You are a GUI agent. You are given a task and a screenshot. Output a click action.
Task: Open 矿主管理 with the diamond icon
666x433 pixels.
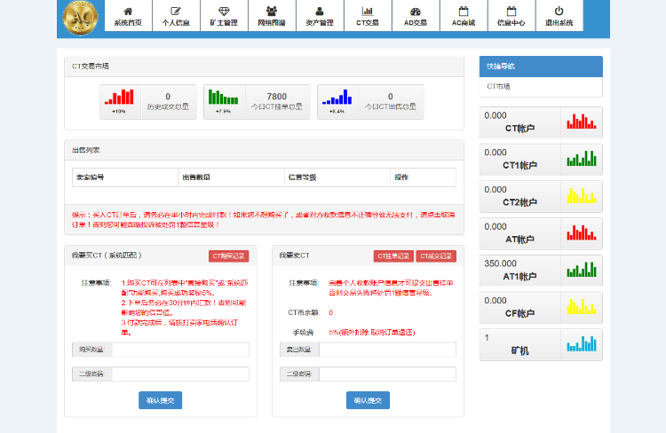[224, 16]
